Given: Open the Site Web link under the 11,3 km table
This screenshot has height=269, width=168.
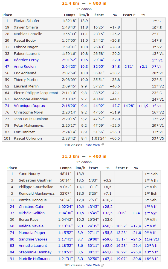Looking at the screenshot, I should pyautogui.click(x=93, y=265).
